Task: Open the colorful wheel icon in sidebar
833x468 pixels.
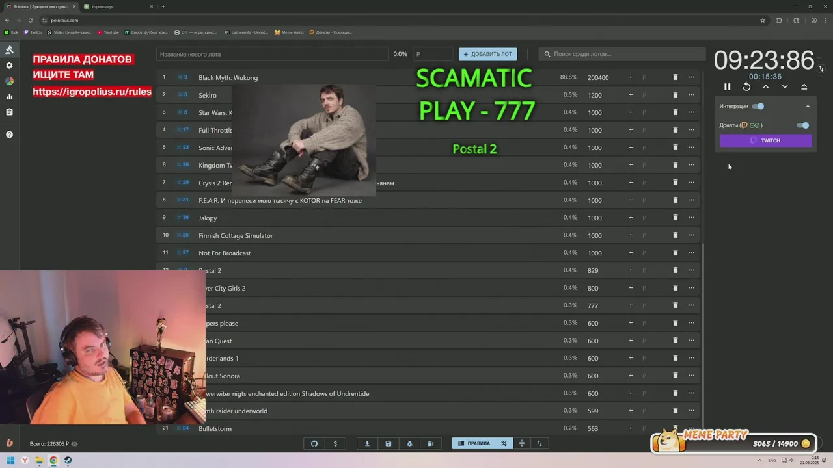Action: pos(9,81)
